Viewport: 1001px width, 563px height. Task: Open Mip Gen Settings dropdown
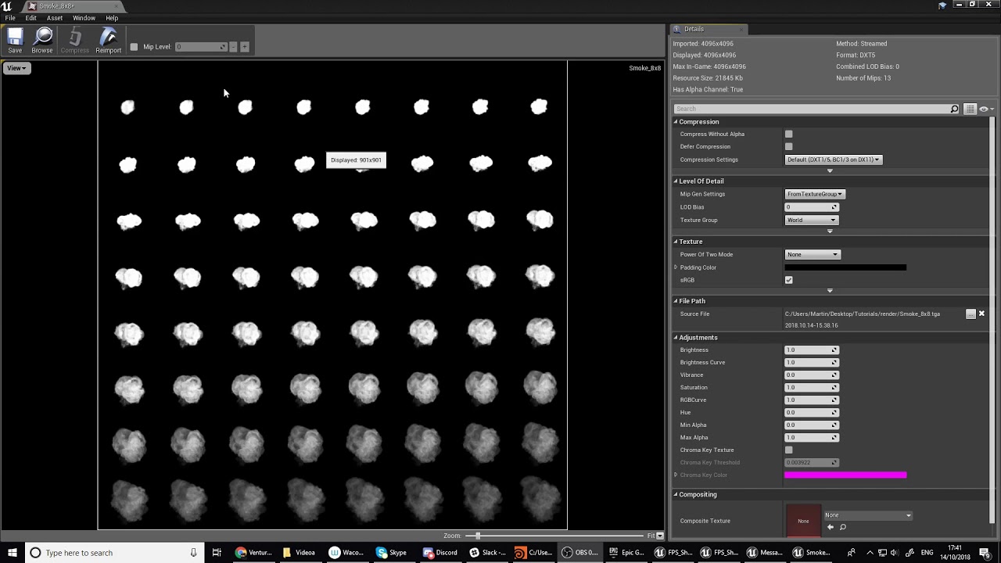tap(815, 194)
